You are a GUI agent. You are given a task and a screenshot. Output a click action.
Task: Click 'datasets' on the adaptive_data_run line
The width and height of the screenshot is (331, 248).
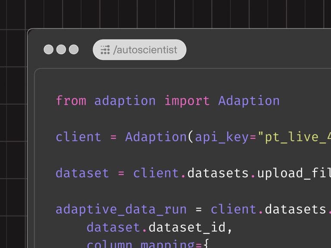[296, 209]
